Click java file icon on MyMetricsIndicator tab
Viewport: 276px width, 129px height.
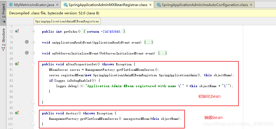(11, 5)
